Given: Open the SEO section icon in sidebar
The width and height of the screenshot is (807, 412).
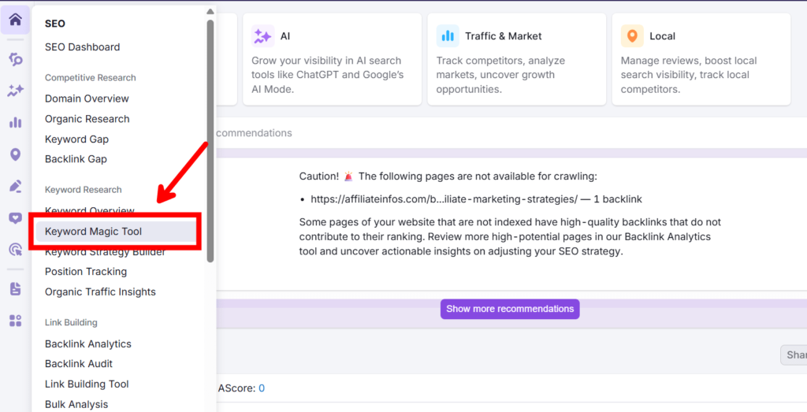Looking at the screenshot, I should (x=16, y=59).
